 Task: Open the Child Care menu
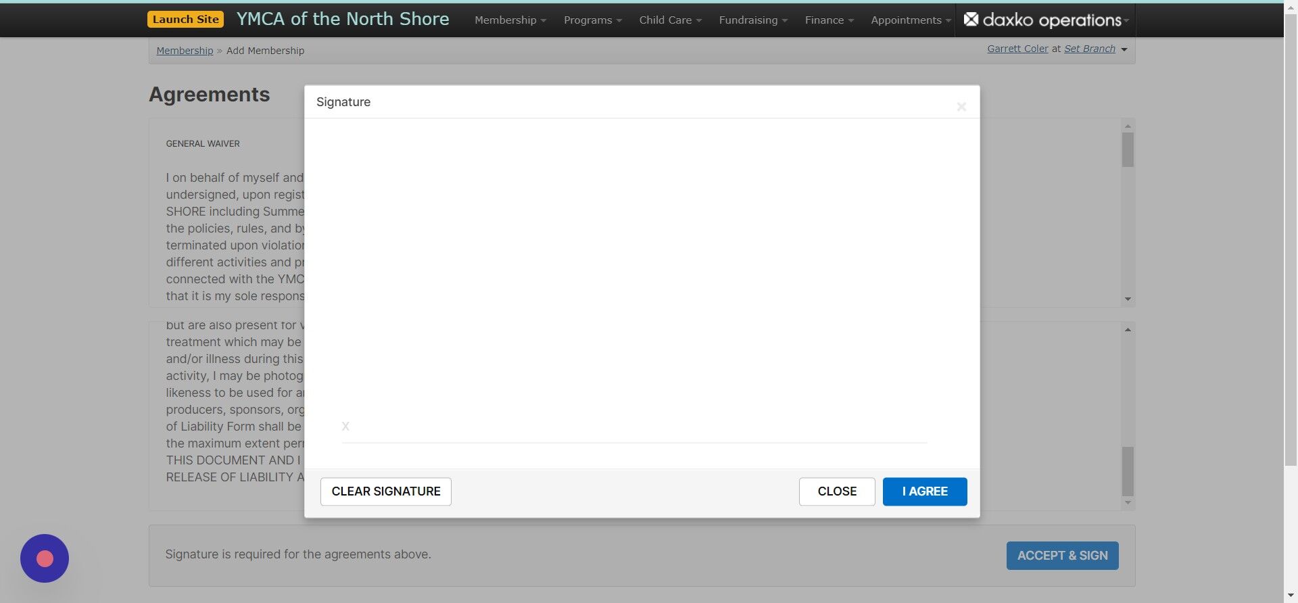(x=670, y=20)
